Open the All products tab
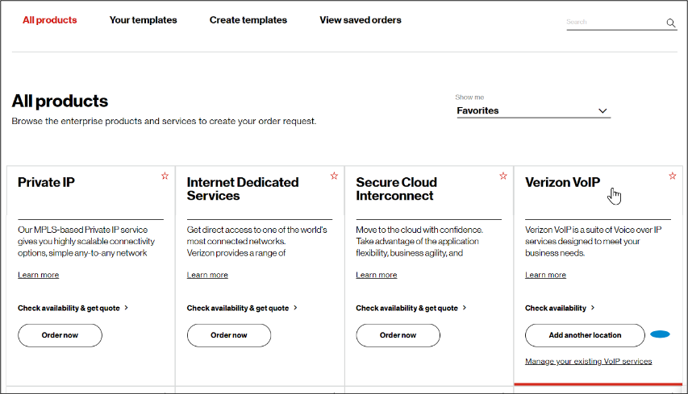 [x=49, y=20]
